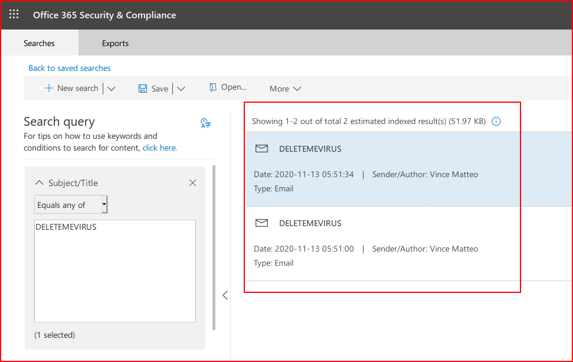Click the plus icon for New search
Viewport: 573px width, 362px height.
(x=48, y=88)
